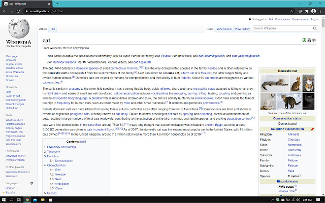Click the browser address bar URL
Image resolution: width=325 pixels, height=203 pixels.
pos(46,11)
